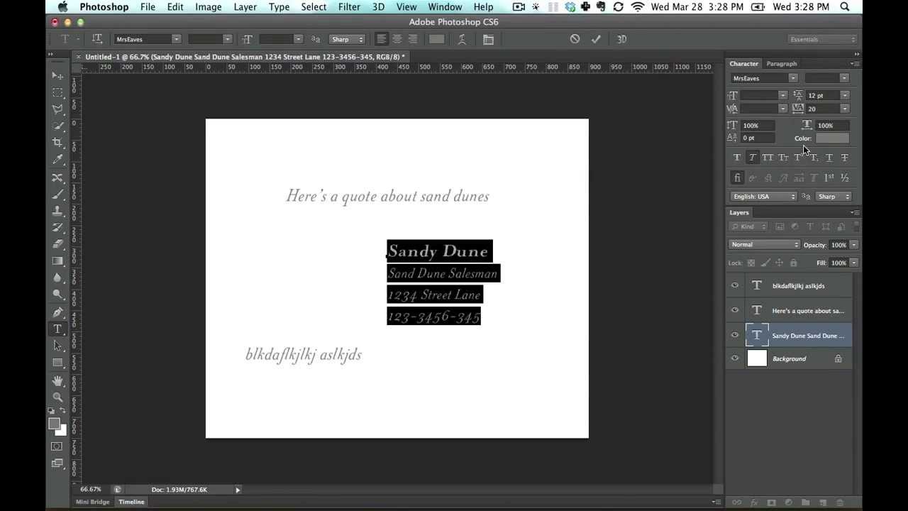Hide the Here's a quote layer
This screenshot has width=908, height=511.
735,310
